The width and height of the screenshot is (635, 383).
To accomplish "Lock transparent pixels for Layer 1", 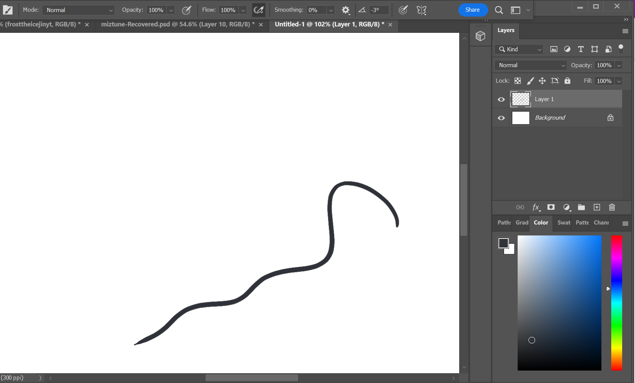I will point(517,80).
